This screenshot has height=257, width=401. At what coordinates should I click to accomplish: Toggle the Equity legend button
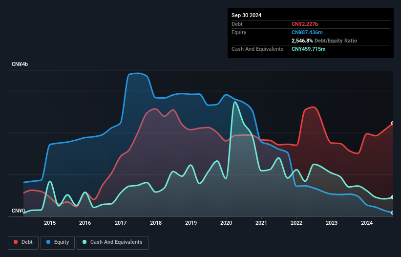click(x=58, y=242)
